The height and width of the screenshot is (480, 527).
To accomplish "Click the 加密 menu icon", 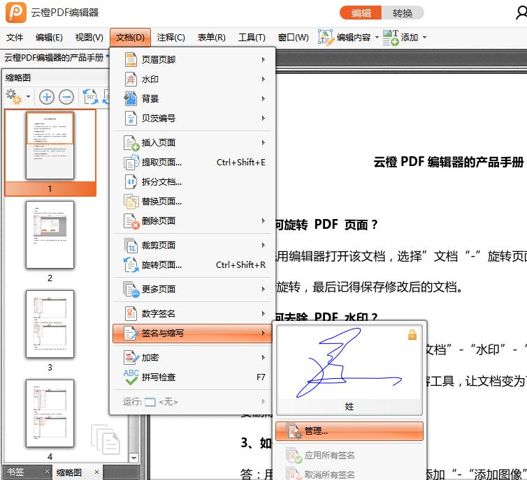I will pos(131,358).
